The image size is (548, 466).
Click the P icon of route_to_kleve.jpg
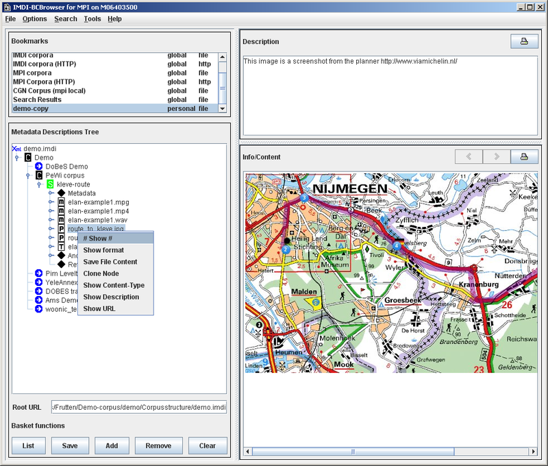(x=61, y=229)
